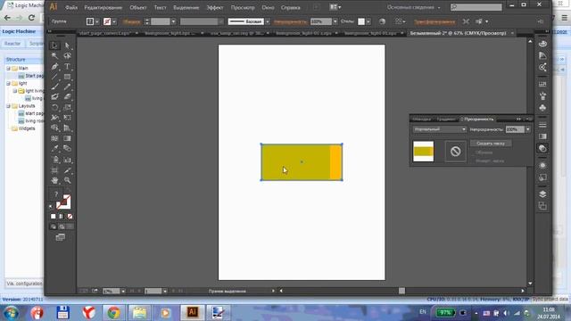Select the Eraser tool
The height and width of the screenshot is (321, 571).
pos(67,97)
